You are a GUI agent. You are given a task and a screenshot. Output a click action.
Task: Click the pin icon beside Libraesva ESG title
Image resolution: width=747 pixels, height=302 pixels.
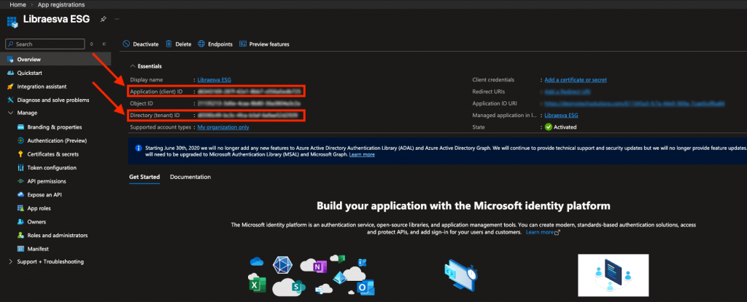(x=103, y=19)
